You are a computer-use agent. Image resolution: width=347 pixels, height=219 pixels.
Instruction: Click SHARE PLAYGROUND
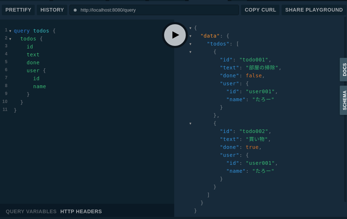[314, 10]
